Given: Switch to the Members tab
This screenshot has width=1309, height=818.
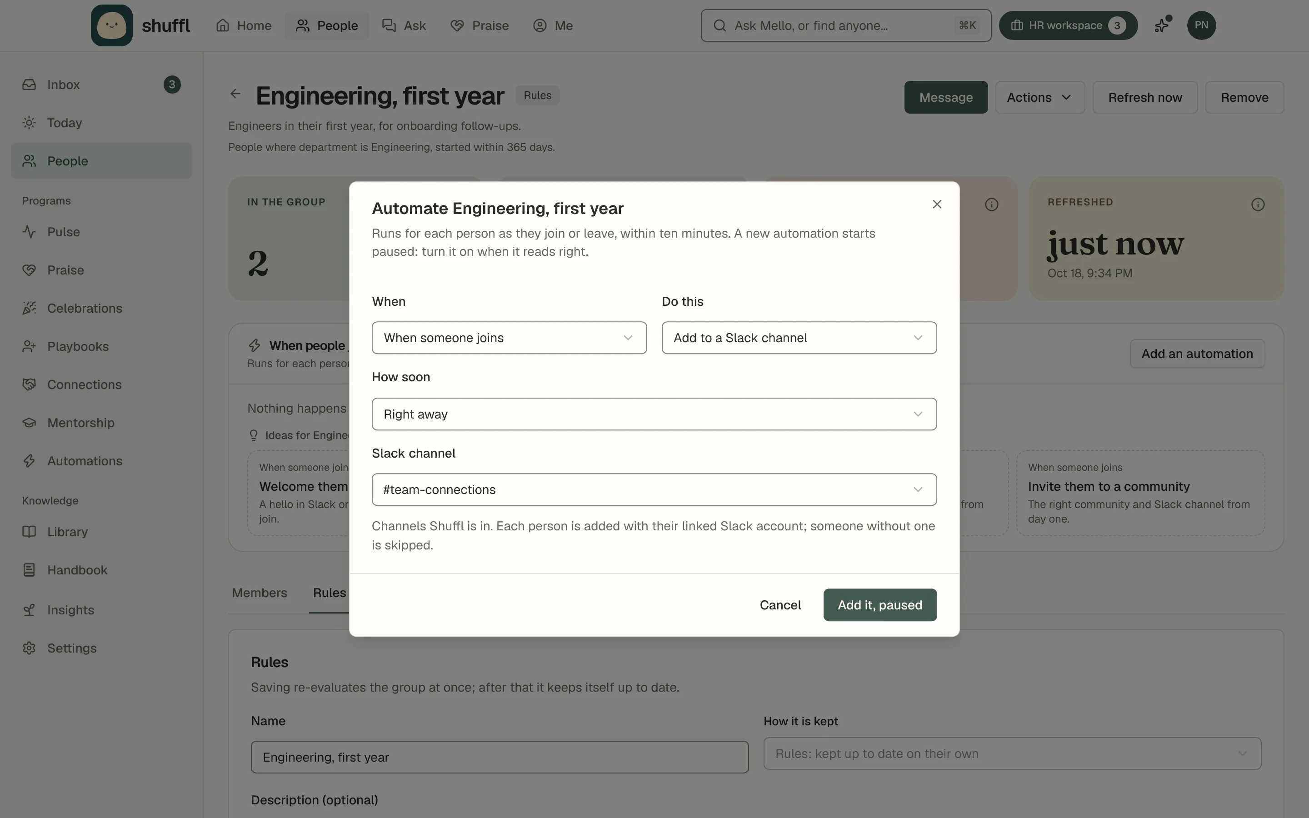Looking at the screenshot, I should click(x=260, y=593).
